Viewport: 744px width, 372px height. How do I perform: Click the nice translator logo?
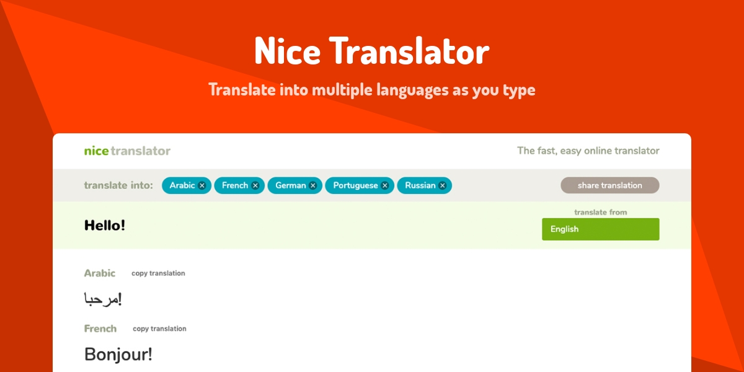tap(127, 151)
